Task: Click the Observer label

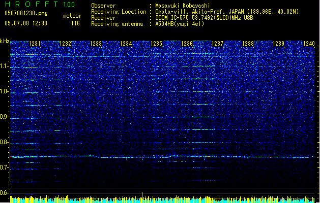Action: coord(103,6)
